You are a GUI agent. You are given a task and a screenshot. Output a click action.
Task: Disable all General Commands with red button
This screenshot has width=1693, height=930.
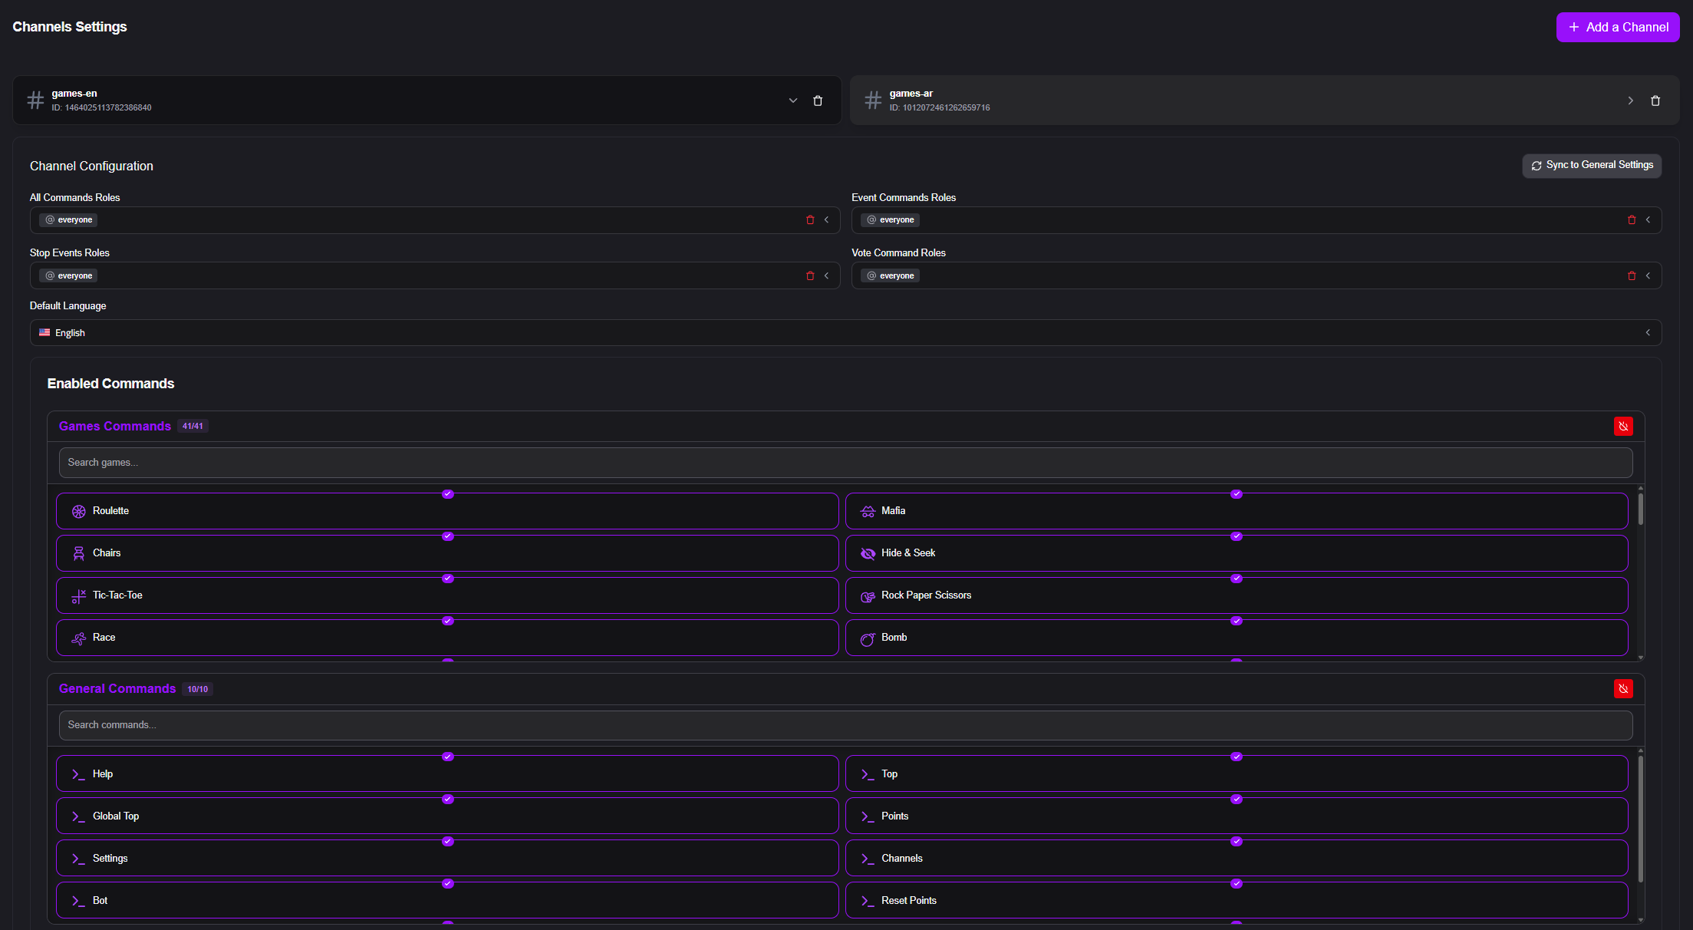click(1623, 689)
